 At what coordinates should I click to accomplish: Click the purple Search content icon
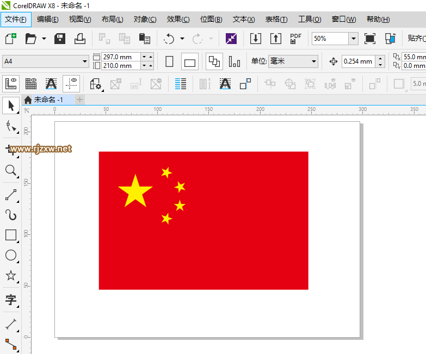(x=231, y=39)
